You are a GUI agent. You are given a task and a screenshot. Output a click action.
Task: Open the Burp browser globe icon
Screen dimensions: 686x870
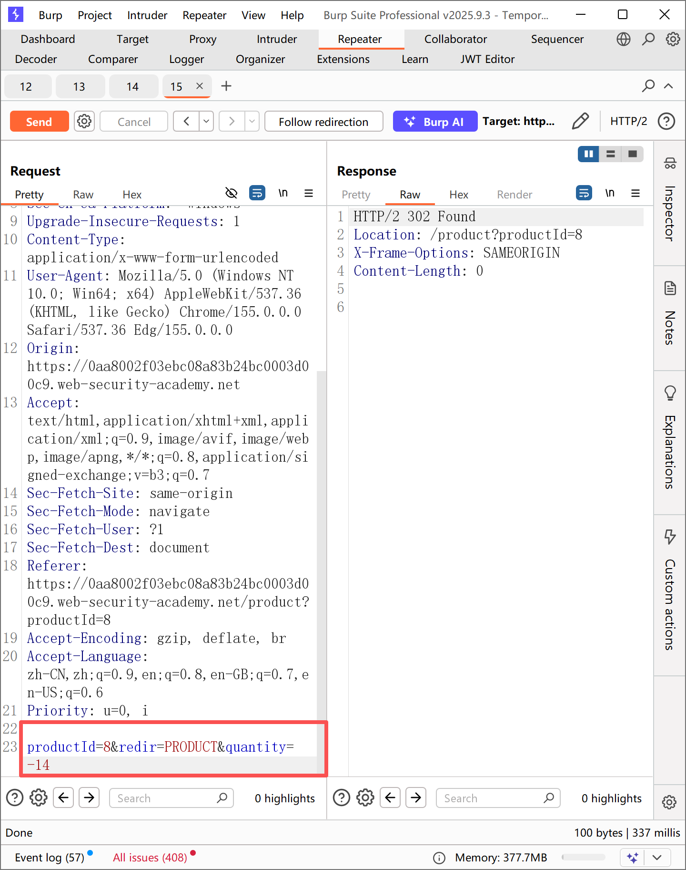623,39
